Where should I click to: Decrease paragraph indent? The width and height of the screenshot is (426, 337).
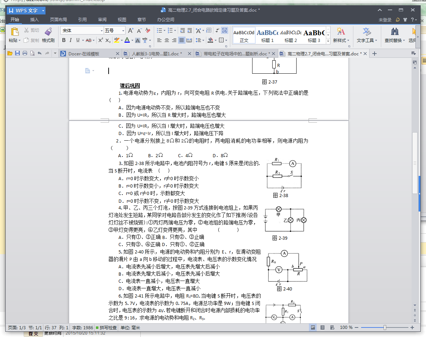(x=182, y=31)
